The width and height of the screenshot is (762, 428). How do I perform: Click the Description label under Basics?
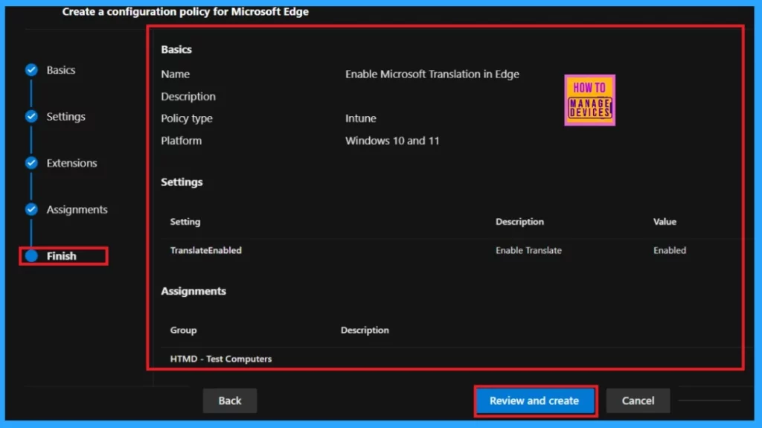point(188,97)
